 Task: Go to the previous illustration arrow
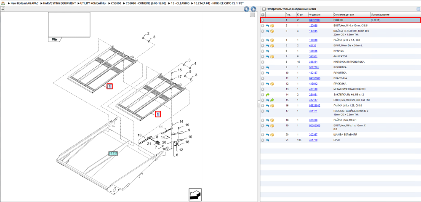[x=246, y=9]
